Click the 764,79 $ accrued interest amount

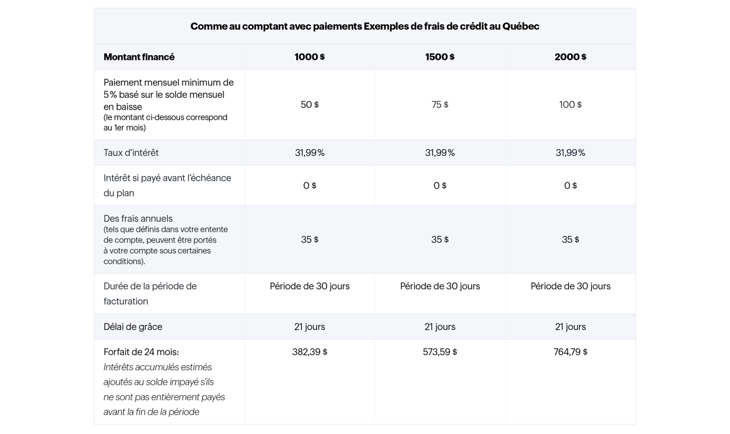coord(570,352)
